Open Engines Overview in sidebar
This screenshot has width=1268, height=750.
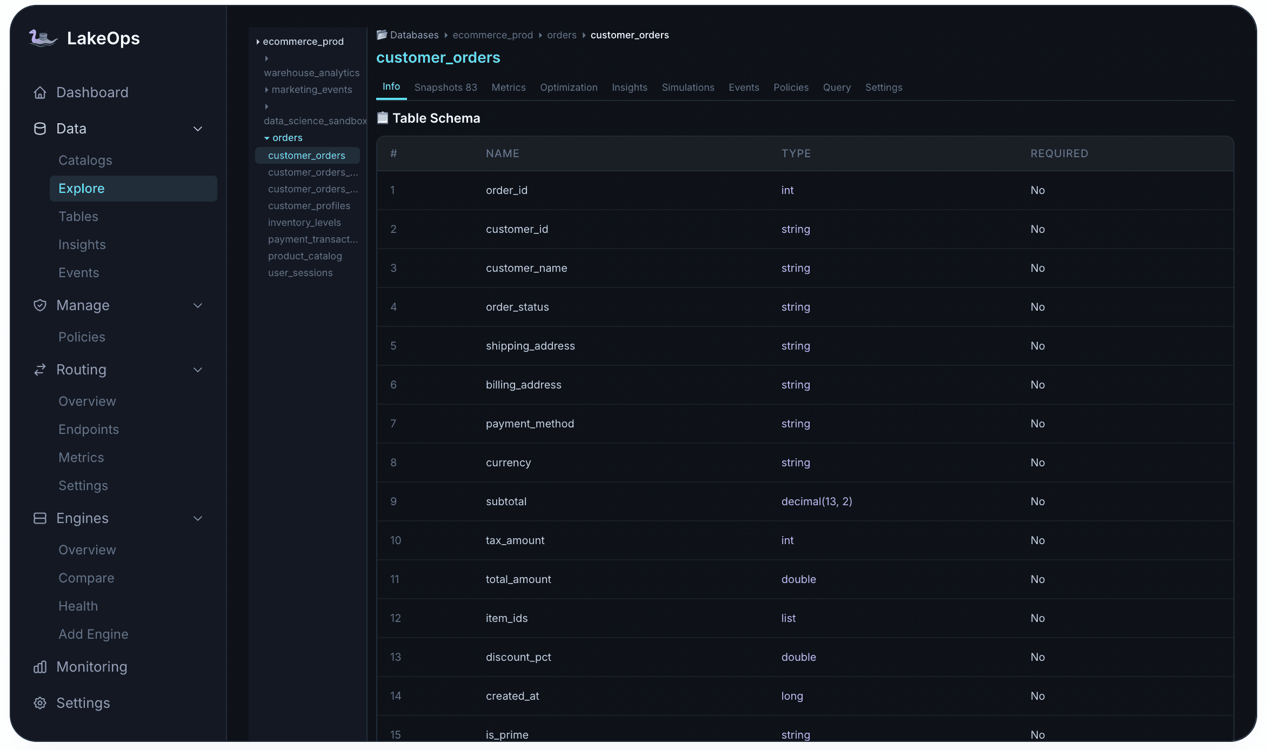pos(87,550)
